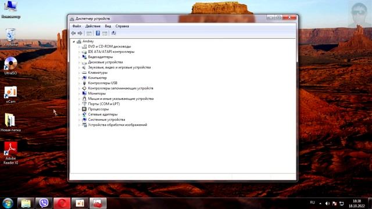Open the Вид menu
The width and height of the screenshot is (372, 209).
pyautogui.click(x=108, y=26)
